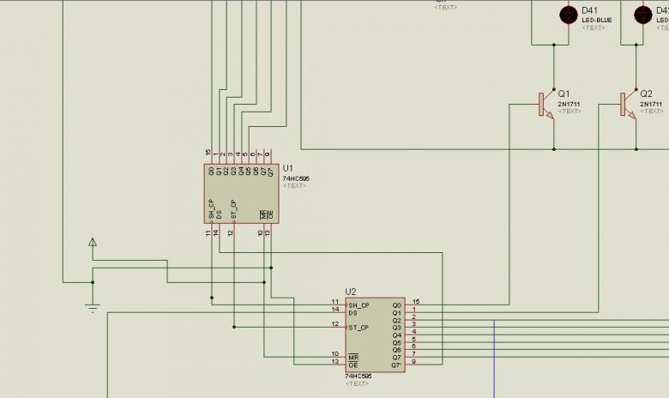The height and width of the screenshot is (398, 669).
Task: Click the junction dot above the ground symbol
Action: 93,282
